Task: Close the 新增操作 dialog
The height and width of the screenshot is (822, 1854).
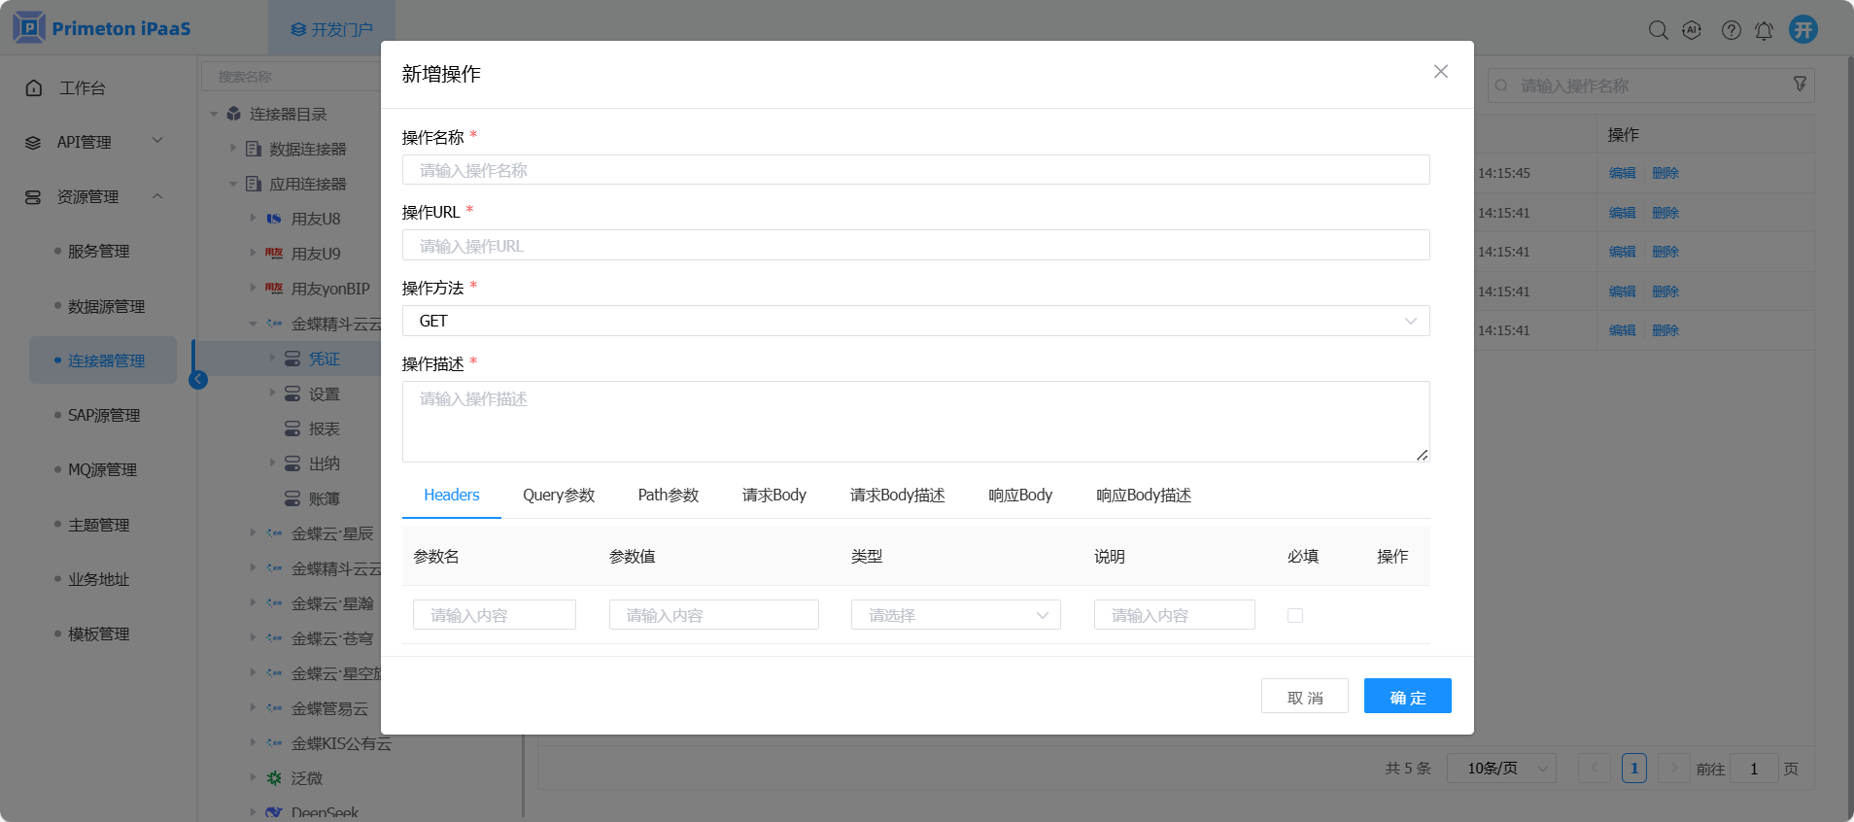Action: pos(1440,72)
